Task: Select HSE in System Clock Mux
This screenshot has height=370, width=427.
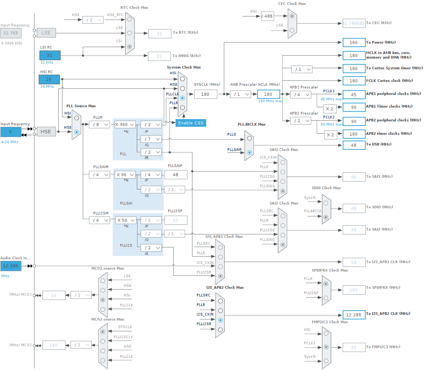Action: coord(182,88)
